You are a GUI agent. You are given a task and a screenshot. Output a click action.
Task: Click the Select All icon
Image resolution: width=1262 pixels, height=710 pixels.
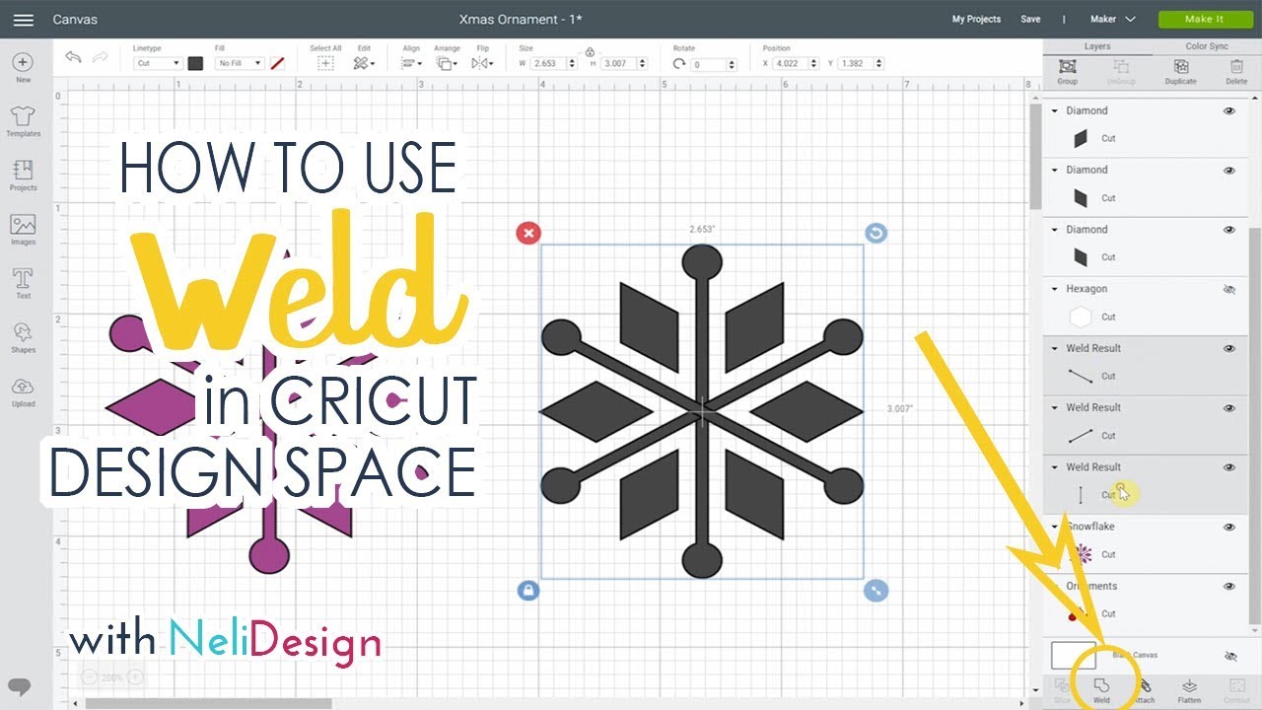pos(325,63)
